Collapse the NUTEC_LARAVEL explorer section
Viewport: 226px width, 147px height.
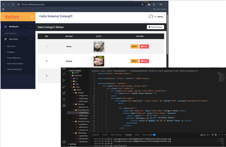click(x=69, y=71)
